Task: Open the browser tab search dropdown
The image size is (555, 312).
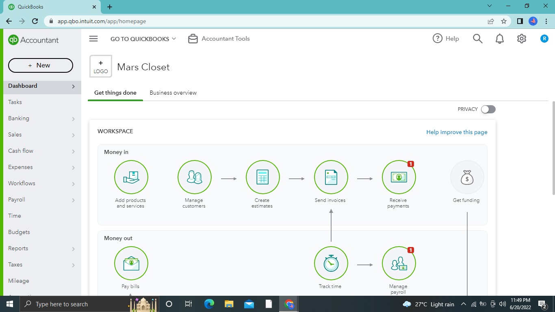Action: [x=490, y=6]
